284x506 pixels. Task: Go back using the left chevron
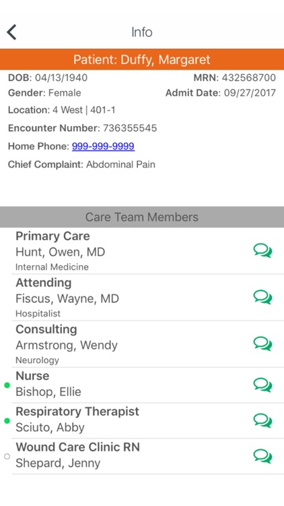[x=11, y=32]
